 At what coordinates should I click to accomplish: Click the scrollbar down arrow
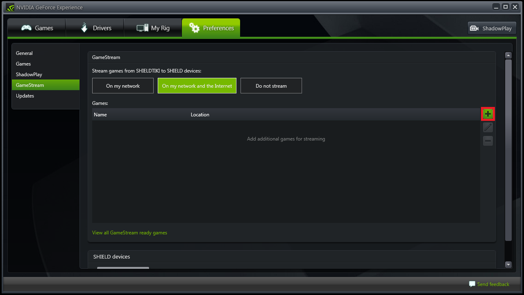(508, 265)
